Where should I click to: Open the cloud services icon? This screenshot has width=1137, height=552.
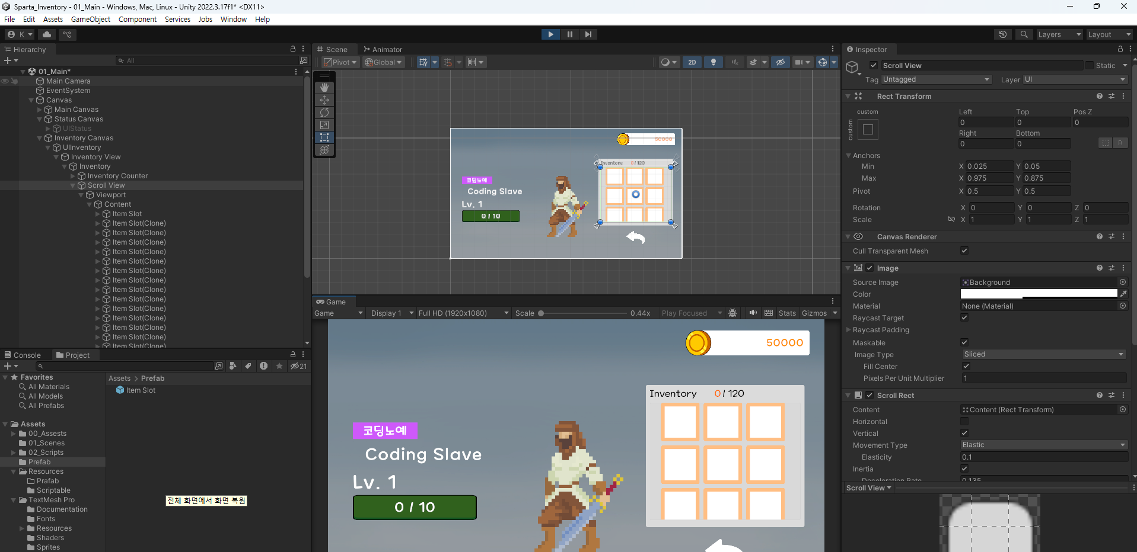[47, 34]
